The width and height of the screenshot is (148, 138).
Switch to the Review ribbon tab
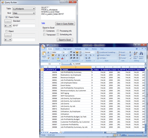94,49
